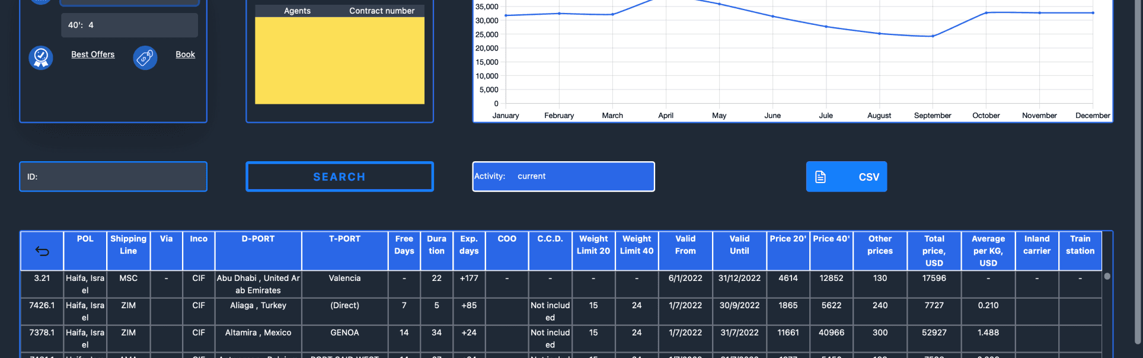Click the October data point on chart
Screen dimensions: 1143x358
(986, 13)
